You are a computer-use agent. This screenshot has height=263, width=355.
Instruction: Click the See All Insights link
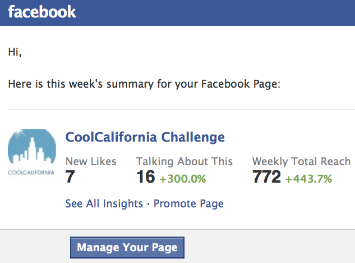coord(104,203)
